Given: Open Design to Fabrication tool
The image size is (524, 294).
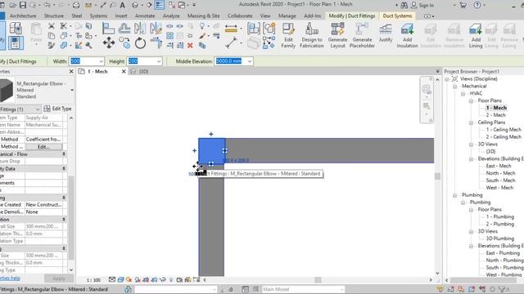Looking at the screenshot, I should click(x=311, y=35).
